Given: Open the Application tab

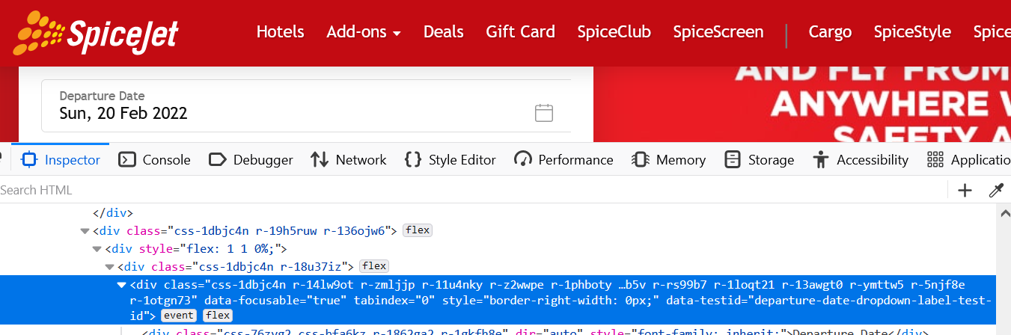Looking at the screenshot, I should coord(968,159).
